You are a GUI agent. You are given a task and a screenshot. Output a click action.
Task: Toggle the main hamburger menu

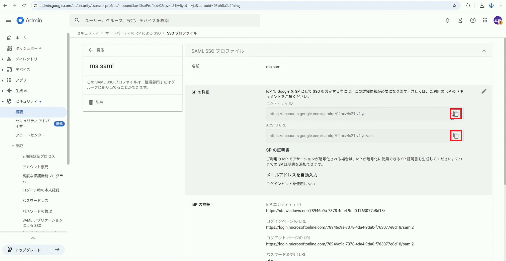[9, 21]
